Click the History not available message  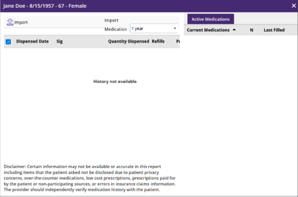[x=115, y=82]
